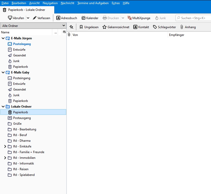Open Entwürfe under E-Mails Jürgen
211x194 pixels.
(x=33, y=50)
